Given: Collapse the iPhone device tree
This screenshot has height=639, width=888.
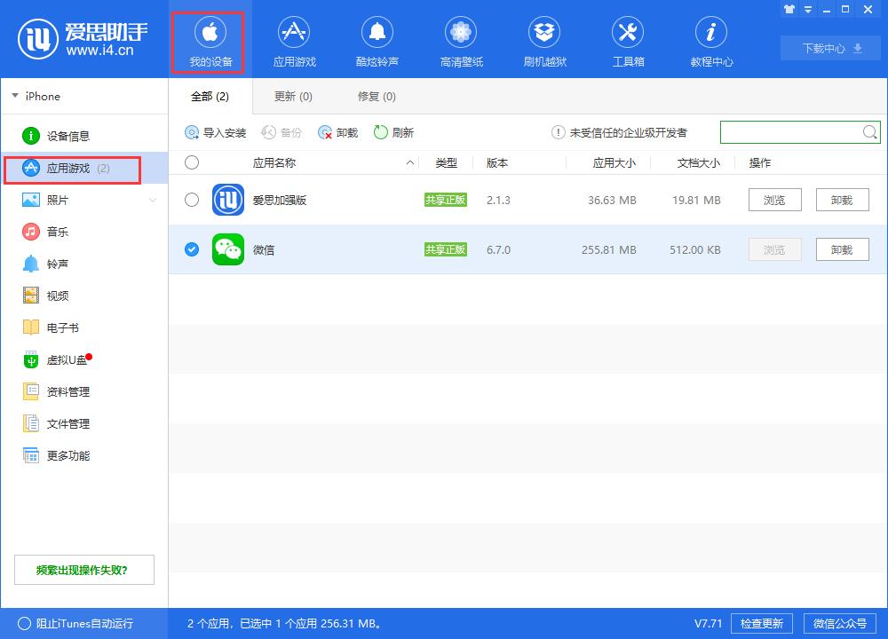Looking at the screenshot, I should tap(14, 96).
